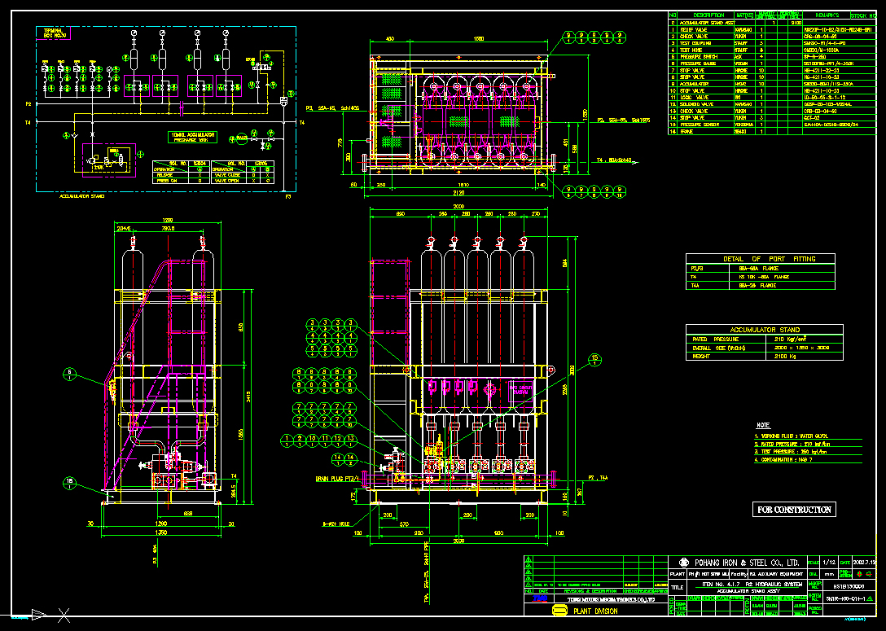Click the ACCUMULATOR STAND caption under schematic

[x=81, y=196]
